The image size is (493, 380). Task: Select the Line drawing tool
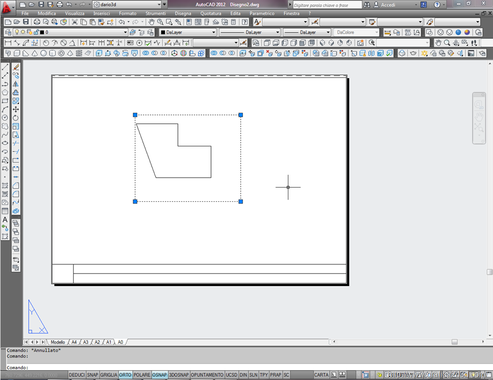tap(5, 67)
